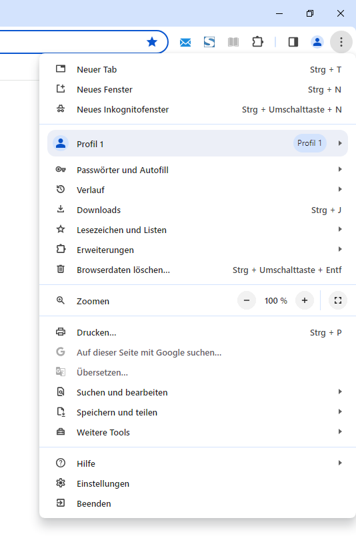Click the profile avatar in toolbar
The image size is (356, 546).
(x=317, y=42)
